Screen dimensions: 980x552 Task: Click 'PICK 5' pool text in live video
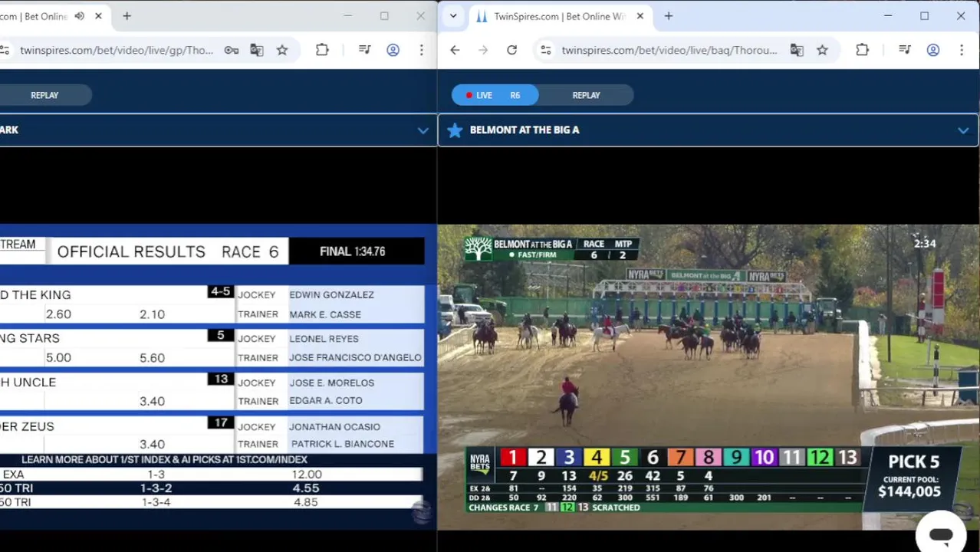tap(913, 462)
